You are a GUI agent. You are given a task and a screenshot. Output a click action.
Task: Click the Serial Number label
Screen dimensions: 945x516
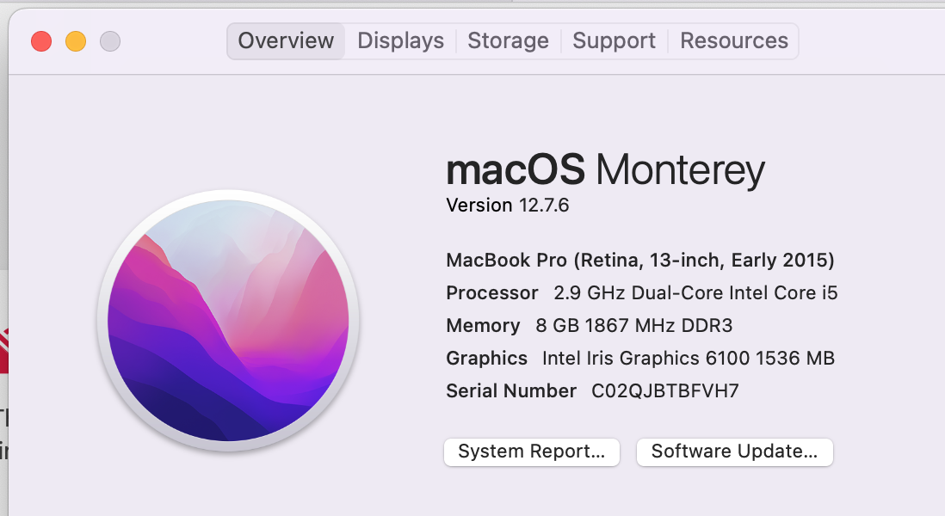point(511,390)
